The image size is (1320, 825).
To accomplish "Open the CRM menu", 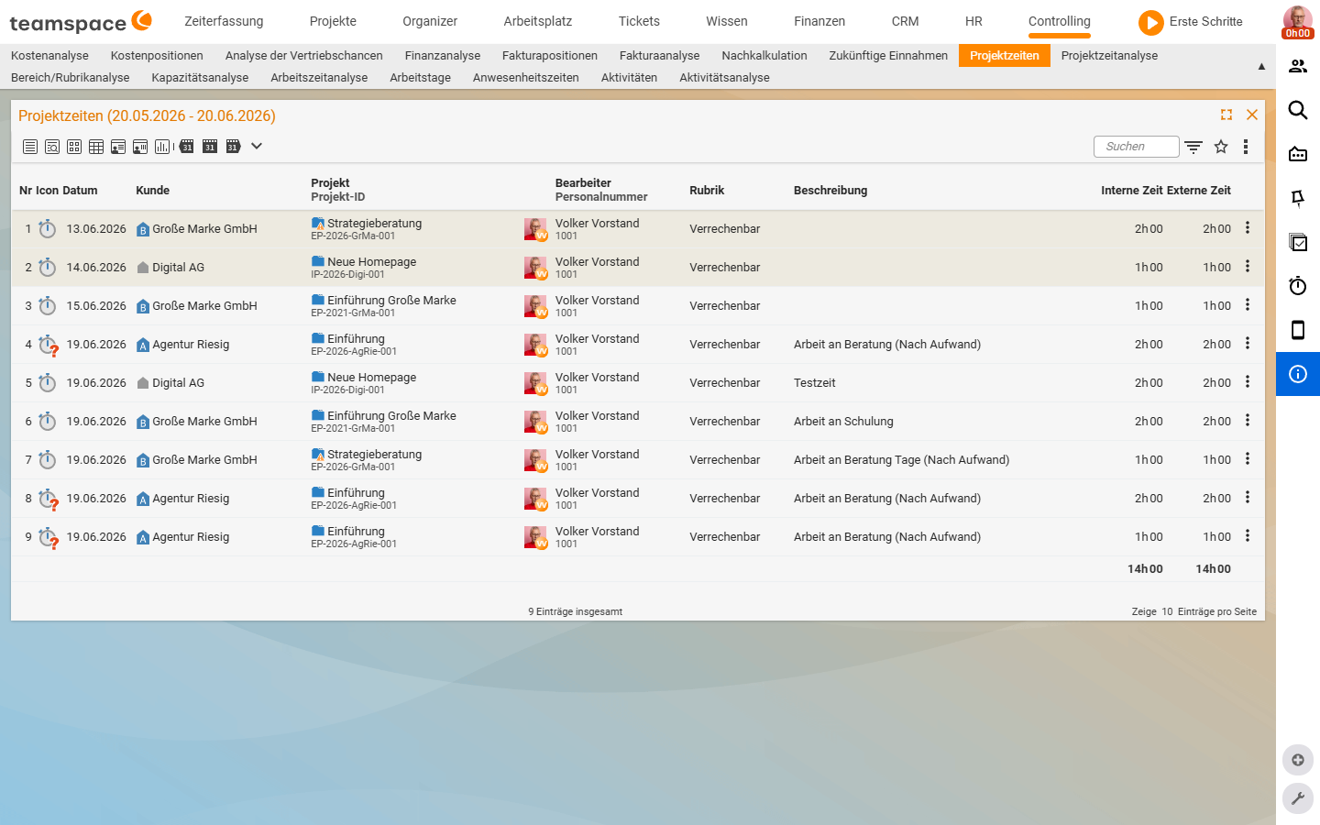I will (x=906, y=21).
